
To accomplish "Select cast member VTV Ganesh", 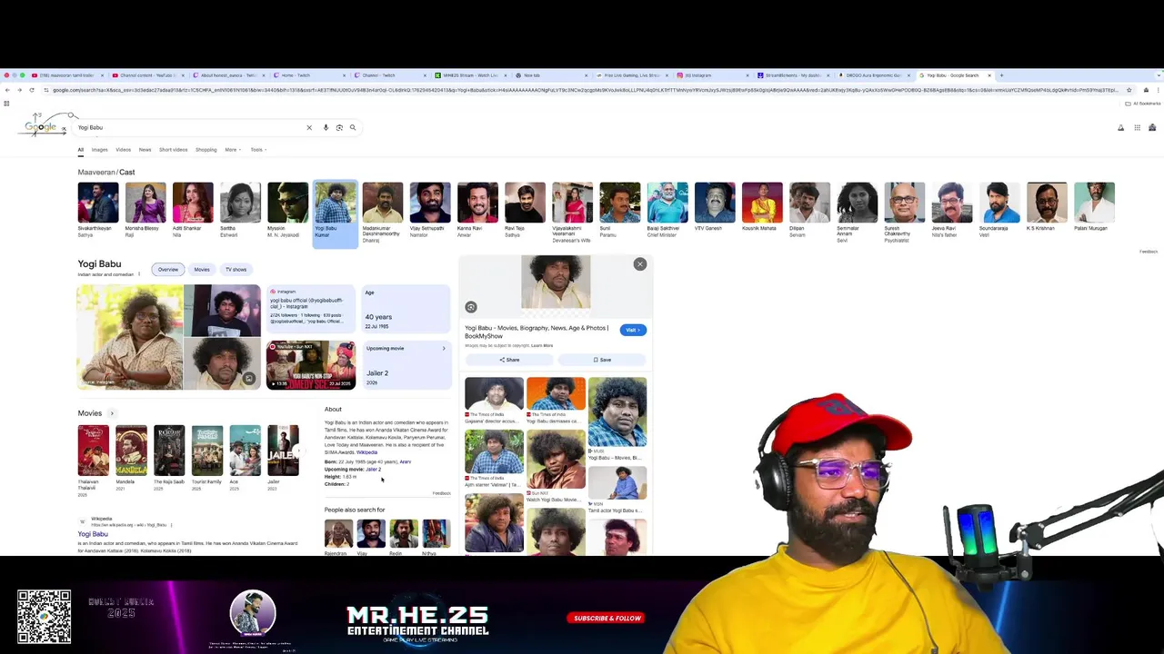I will (x=715, y=206).
